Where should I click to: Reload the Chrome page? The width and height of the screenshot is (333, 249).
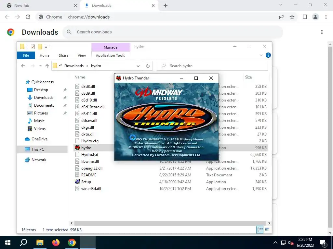28,17
